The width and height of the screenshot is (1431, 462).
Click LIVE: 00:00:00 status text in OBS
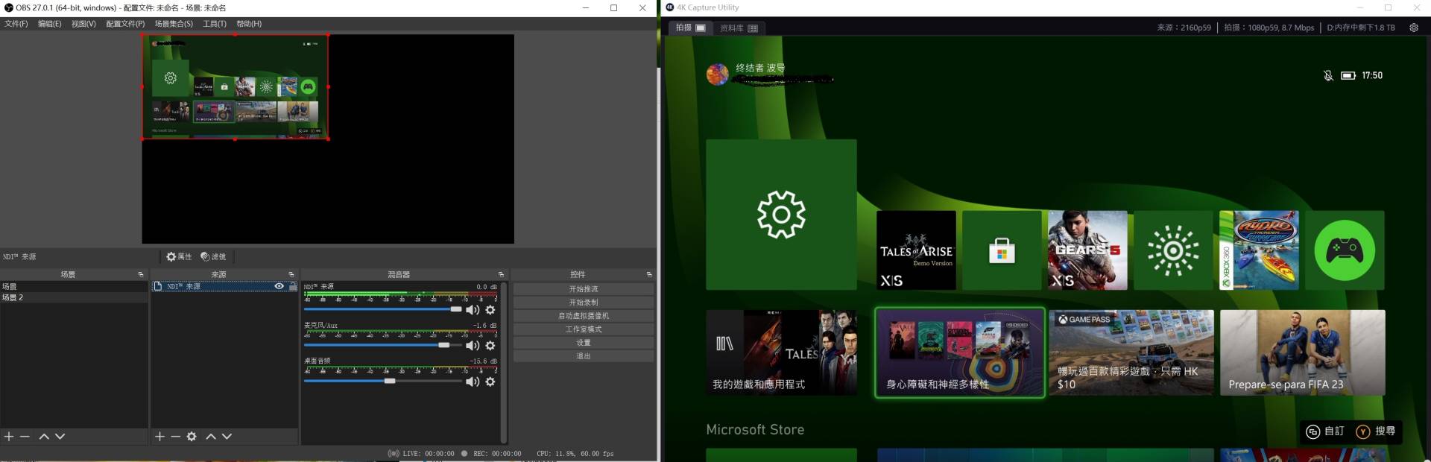pos(429,453)
